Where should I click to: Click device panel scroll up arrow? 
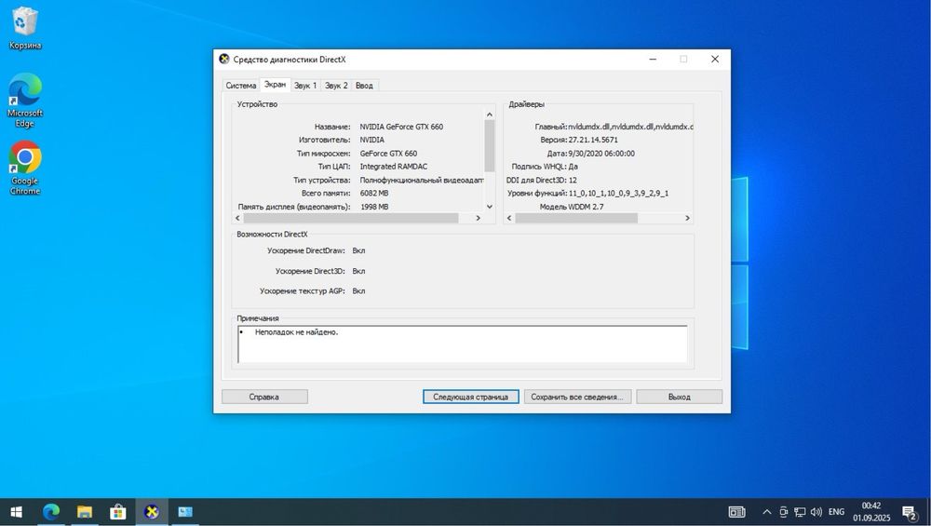click(490, 115)
